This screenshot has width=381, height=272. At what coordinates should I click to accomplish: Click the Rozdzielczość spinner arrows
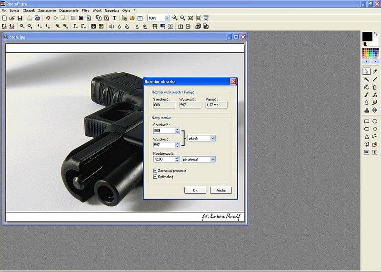pyautogui.click(x=177, y=159)
